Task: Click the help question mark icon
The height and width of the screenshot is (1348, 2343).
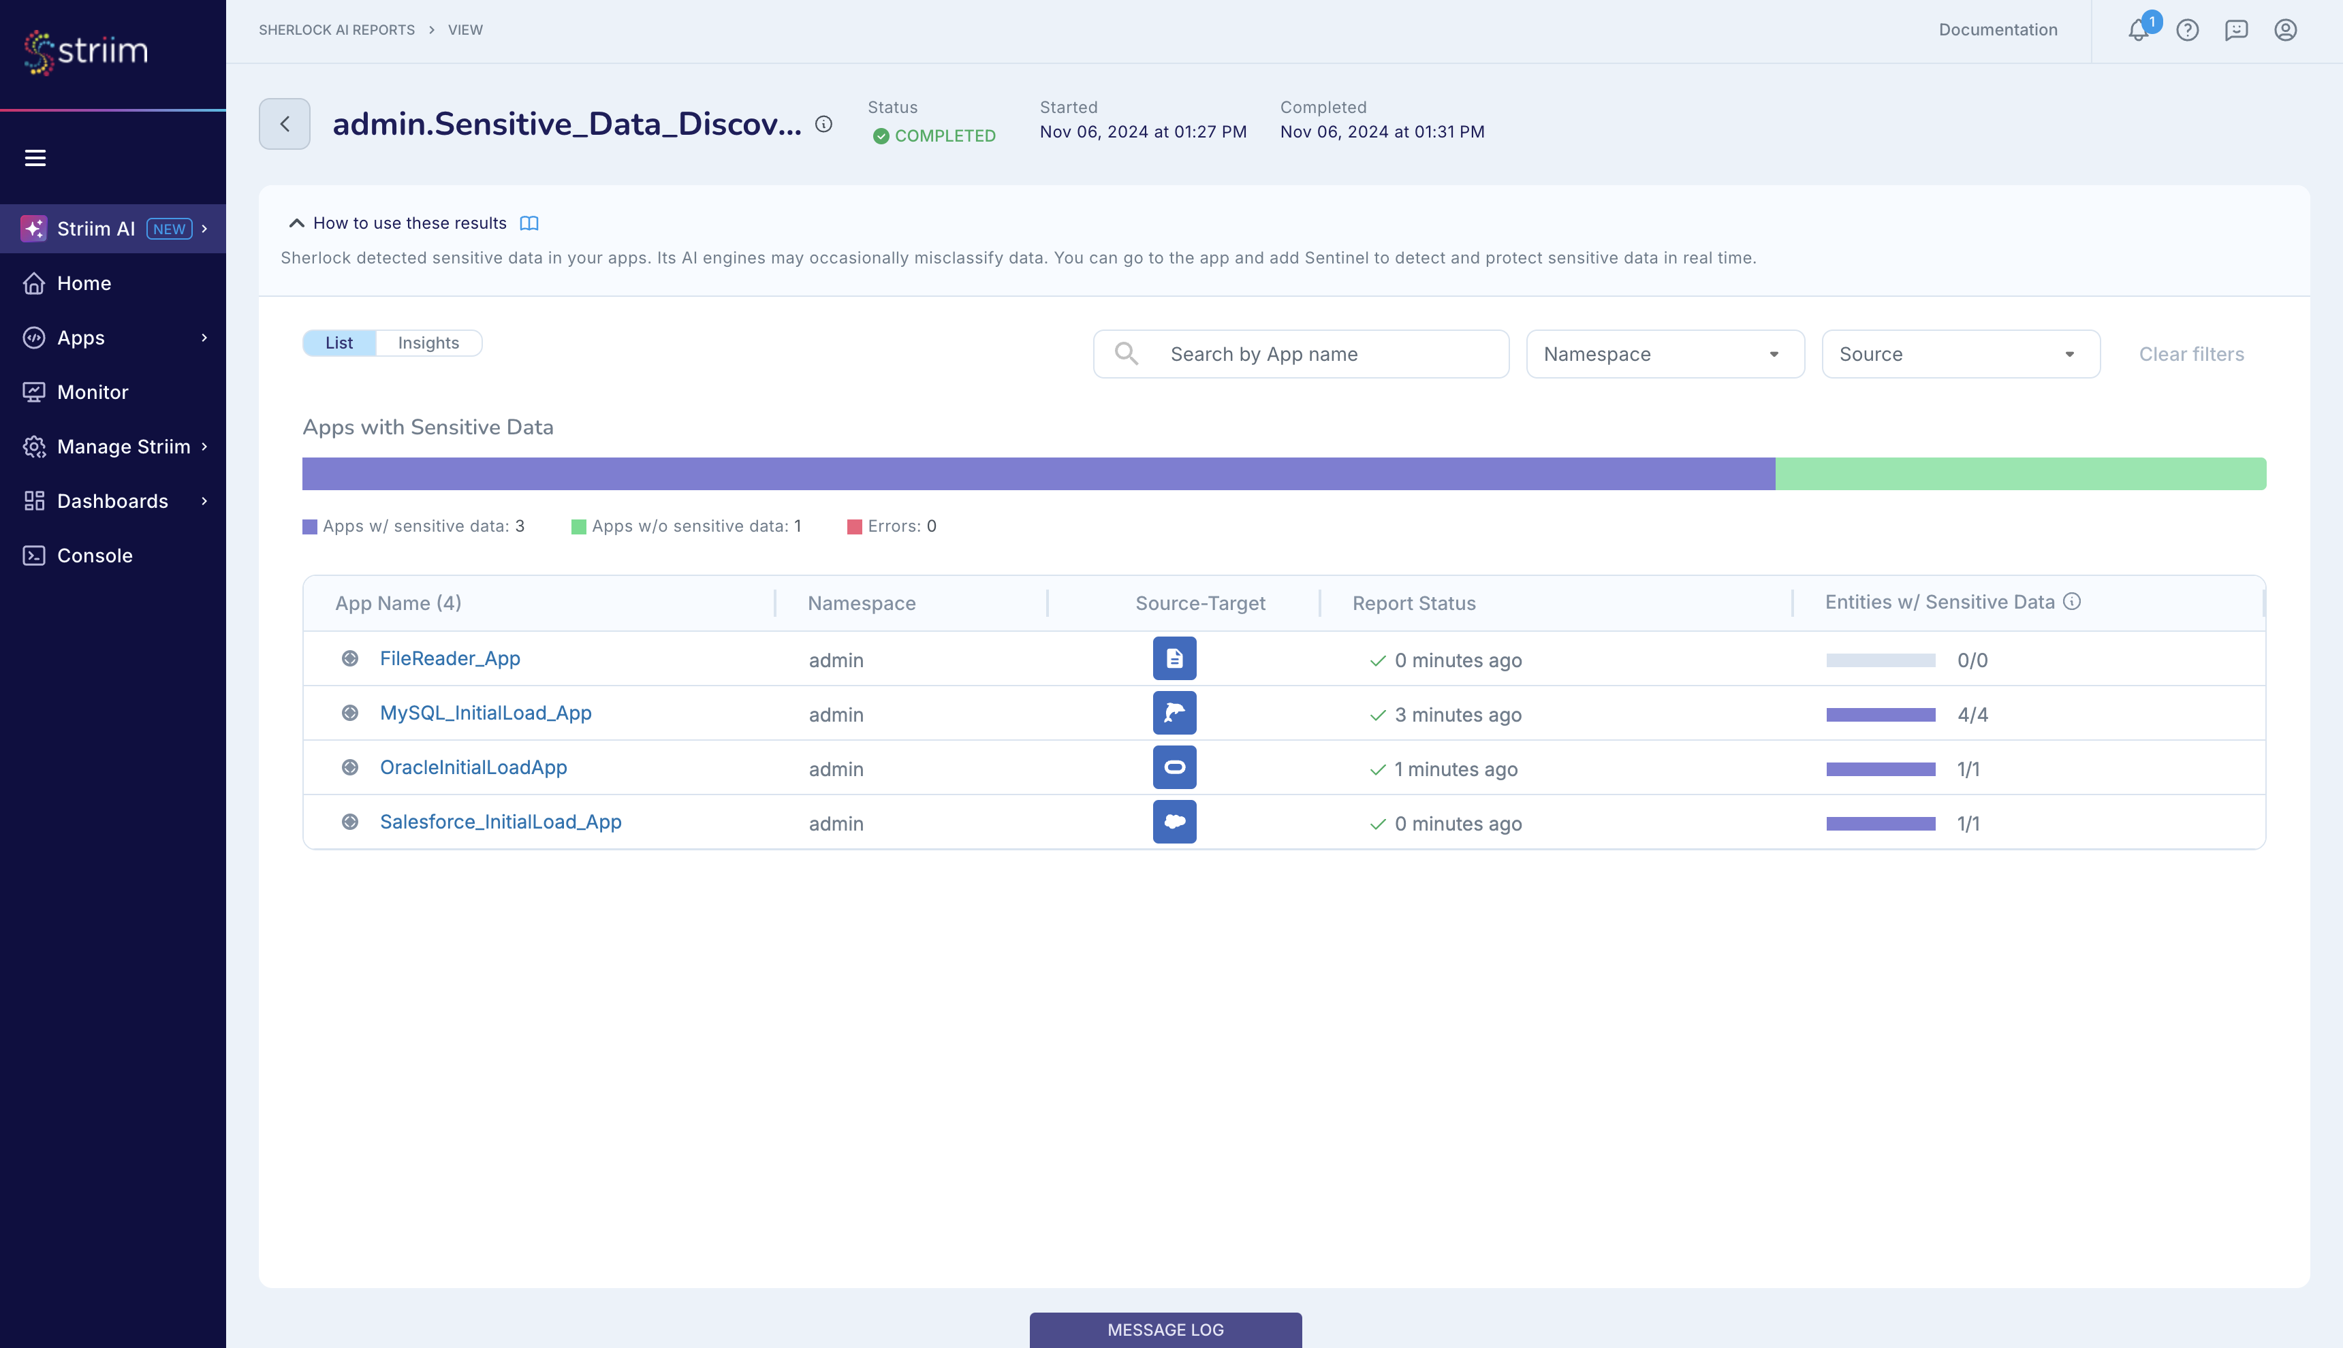Action: coord(2188,30)
